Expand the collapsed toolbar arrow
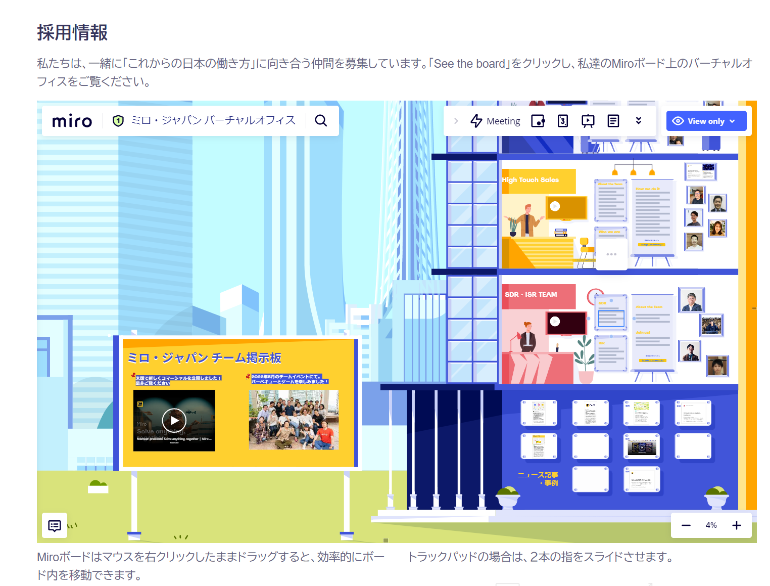The width and height of the screenshot is (770, 586). tap(456, 121)
